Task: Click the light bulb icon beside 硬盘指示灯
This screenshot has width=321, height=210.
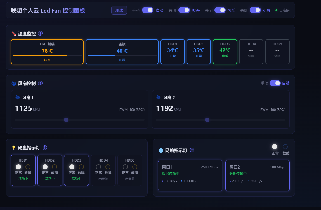Action: click(14, 148)
